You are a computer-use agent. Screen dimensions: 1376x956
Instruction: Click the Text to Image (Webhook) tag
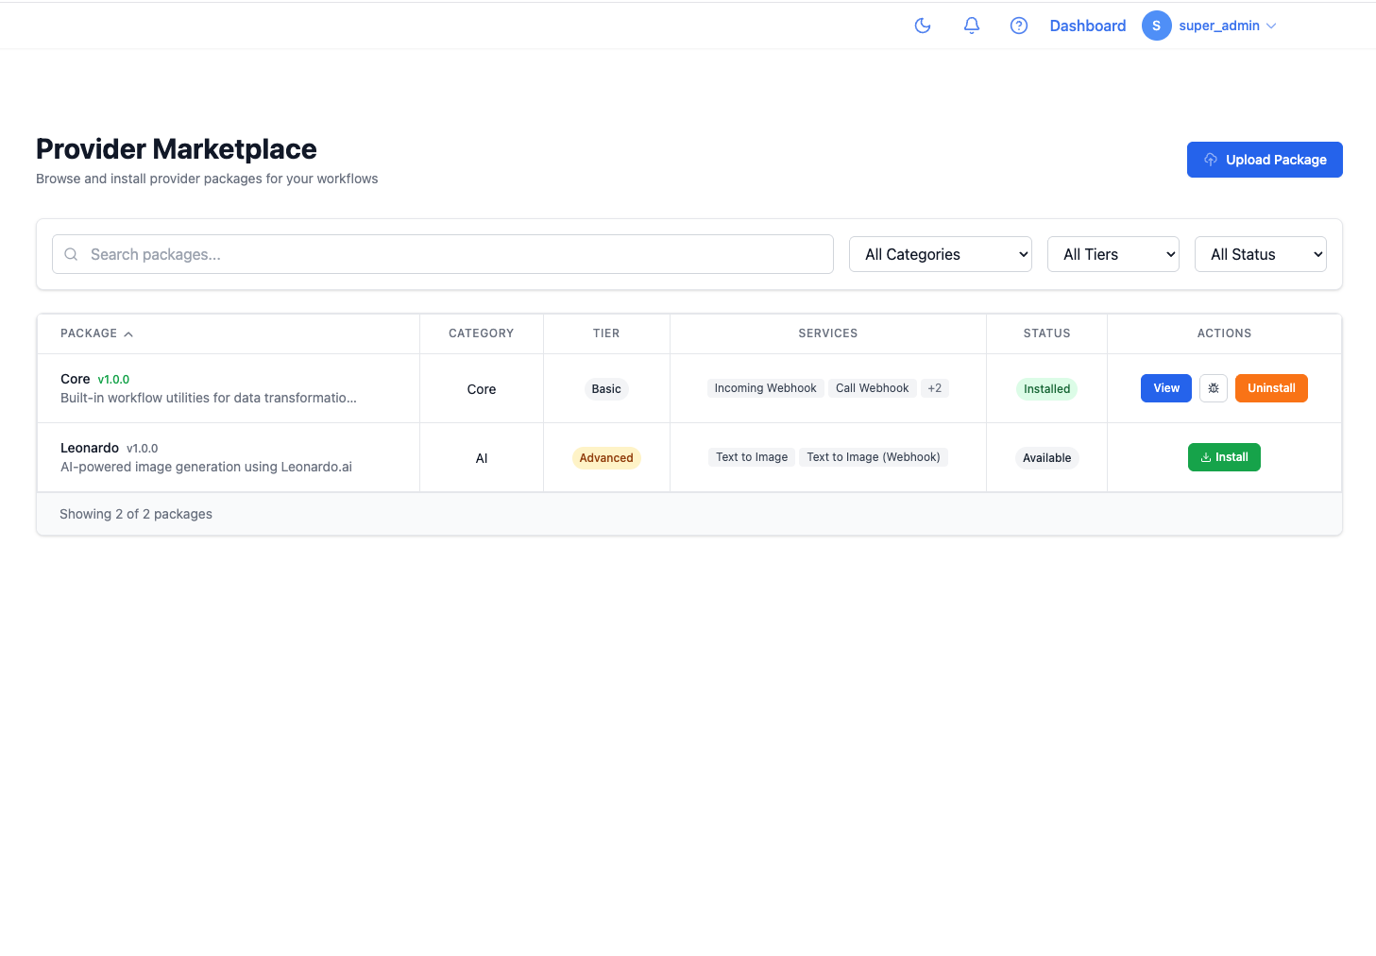(x=873, y=457)
